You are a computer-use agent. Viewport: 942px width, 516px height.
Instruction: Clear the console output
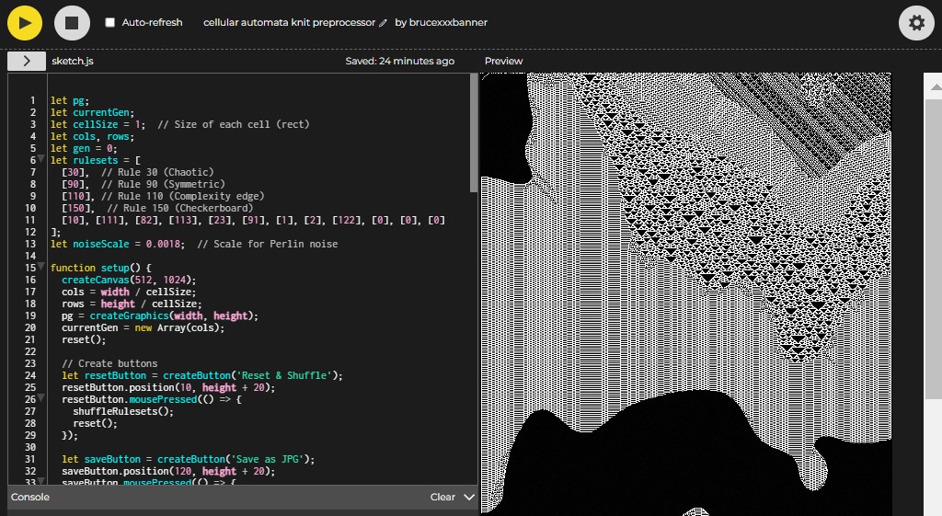[x=442, y=497]
